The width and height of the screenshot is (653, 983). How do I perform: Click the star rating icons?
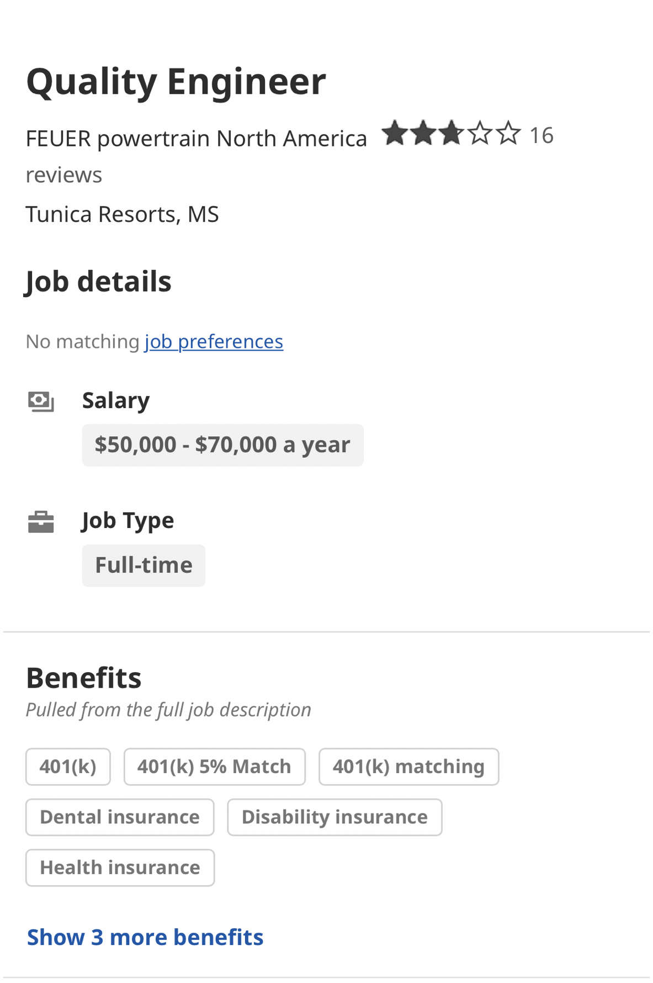click(450, 134)
